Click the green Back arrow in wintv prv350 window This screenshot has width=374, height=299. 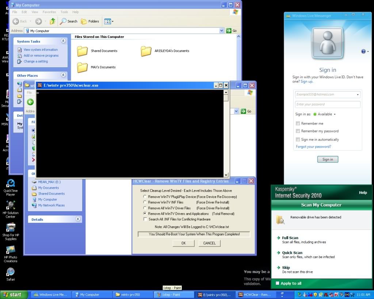[30, 102]
